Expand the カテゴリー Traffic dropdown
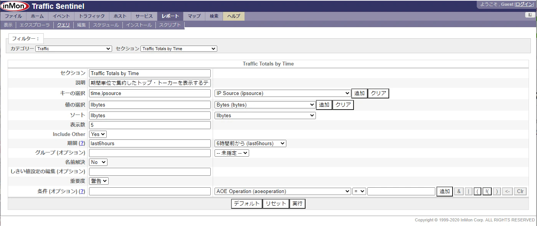Image resolution: width=537 pixels, height=226 pixels. coord(74,49)
